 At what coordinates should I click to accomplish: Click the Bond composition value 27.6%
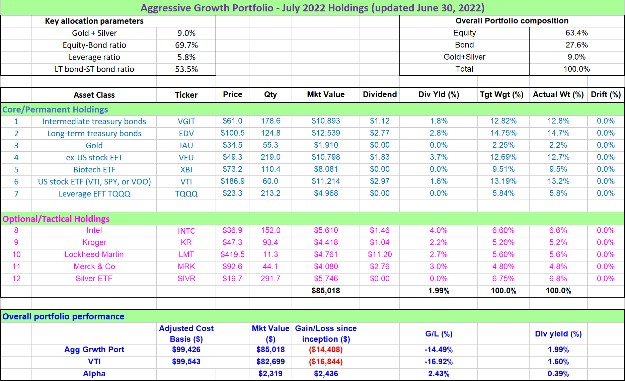pos(576,45)
